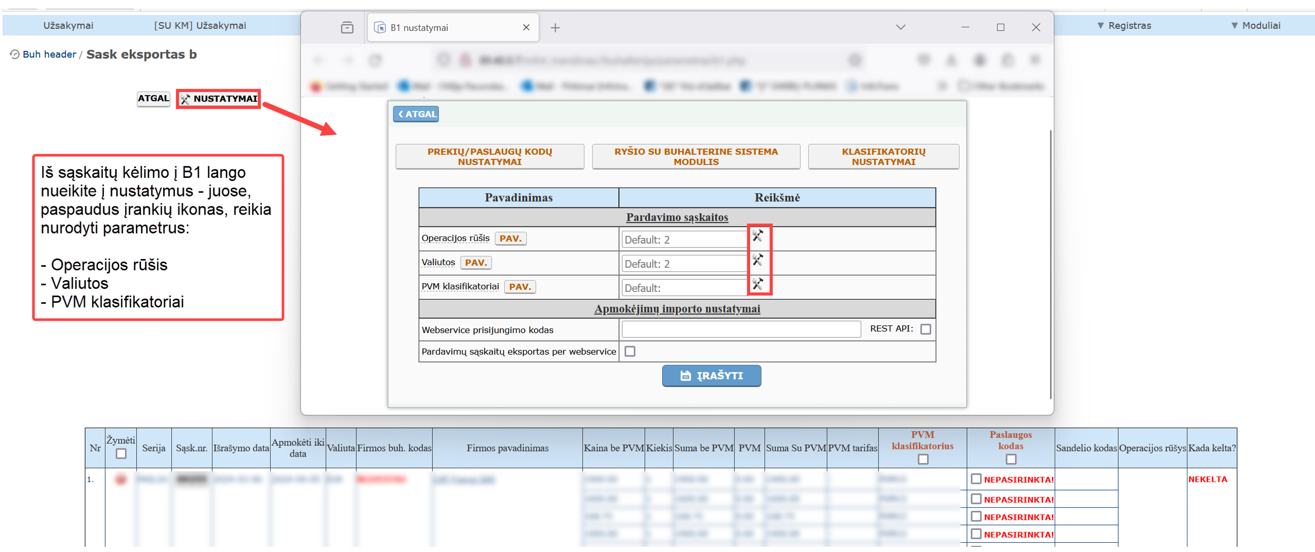Close the B1 nustatymai tab
This screenshot has width=1315, height=552.
526,27
